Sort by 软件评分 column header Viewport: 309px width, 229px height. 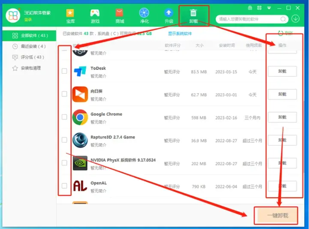[x=173, y=45]
